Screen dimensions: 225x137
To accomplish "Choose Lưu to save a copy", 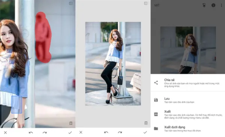I will [x=188, y=100].
